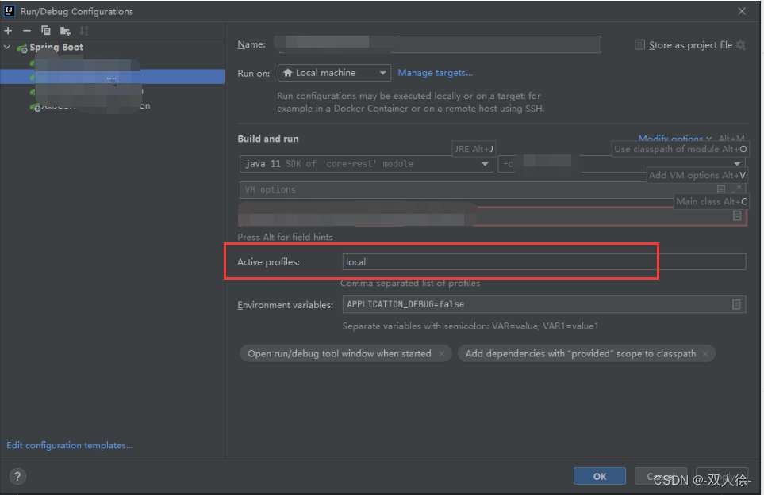Open the Run on Local machine dropdown
Image resolution: width=764 pixels, height=495 pixels.
(334, 73)
